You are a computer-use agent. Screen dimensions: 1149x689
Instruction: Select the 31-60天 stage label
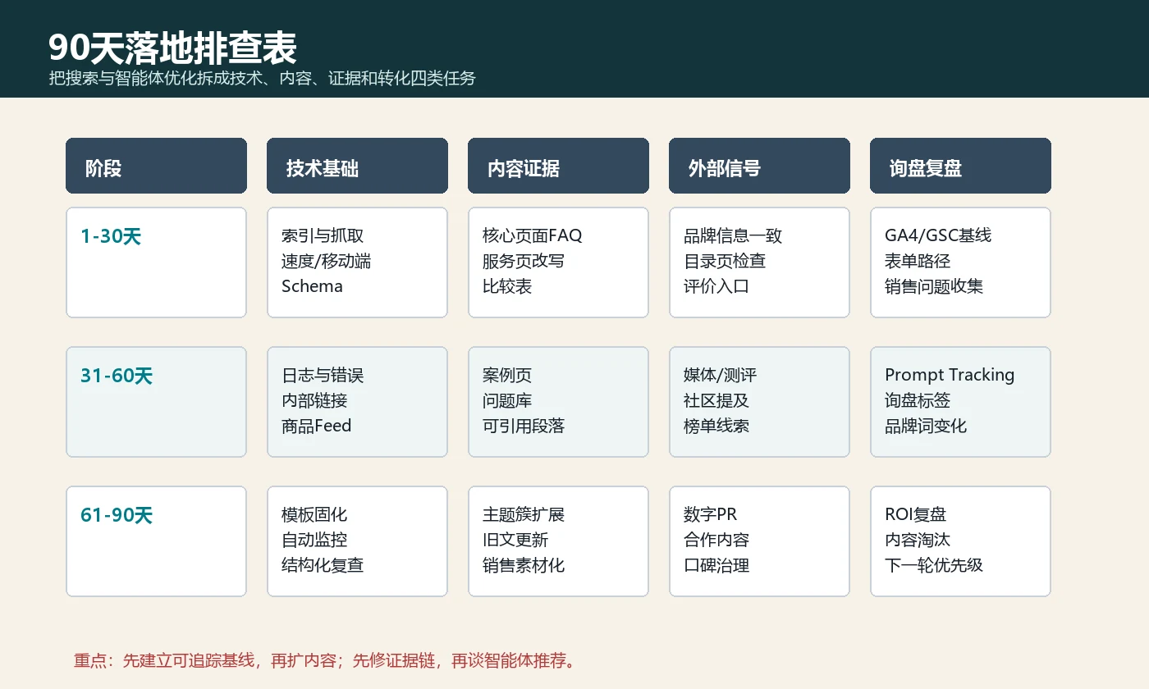pos(117,376)
